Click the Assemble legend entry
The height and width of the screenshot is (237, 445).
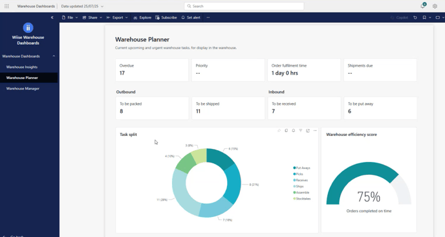click(x=301, y=192)
